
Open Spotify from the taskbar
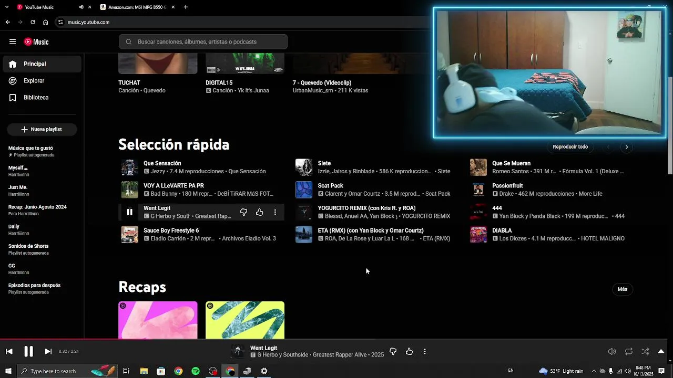click(x=196, y=371)
